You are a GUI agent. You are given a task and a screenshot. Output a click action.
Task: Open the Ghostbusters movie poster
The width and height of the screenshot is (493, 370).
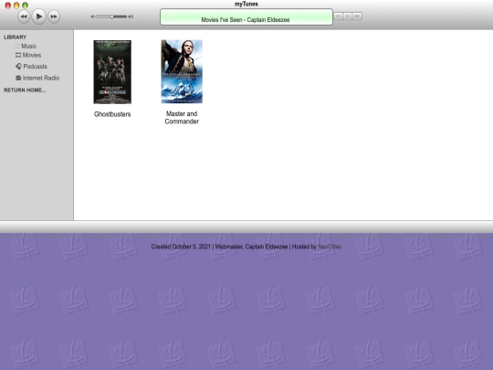(x=112, y=72)
